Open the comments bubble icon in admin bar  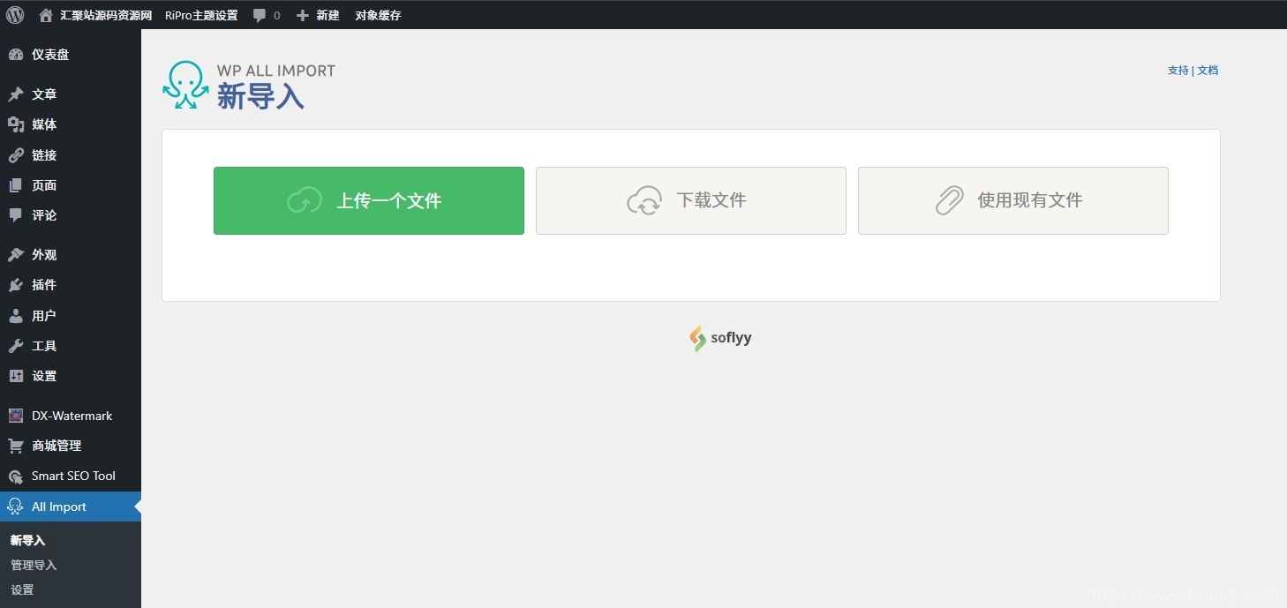point(260,15)
